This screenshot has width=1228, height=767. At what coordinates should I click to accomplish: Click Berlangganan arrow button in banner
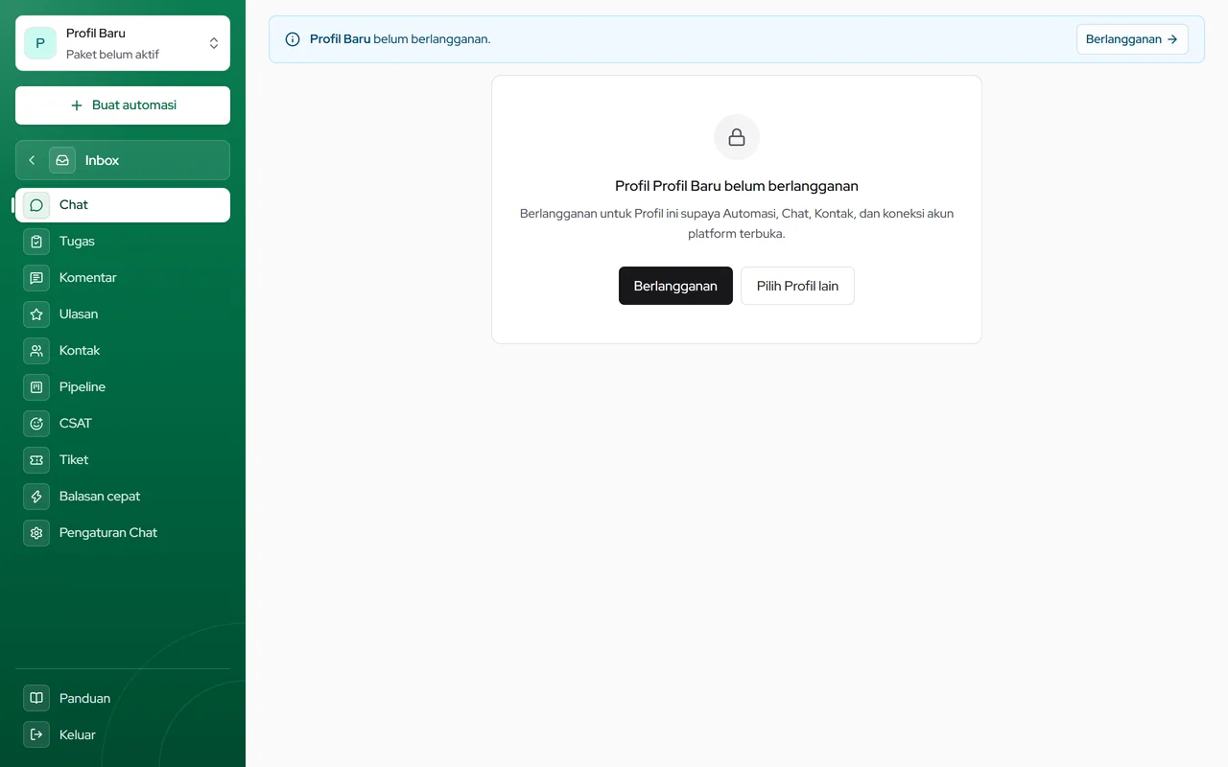click(x=1132, y=39)
